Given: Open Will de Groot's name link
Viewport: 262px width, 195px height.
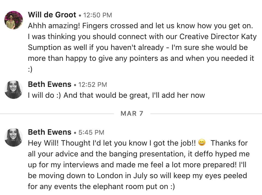Looking at the screenshot, I should click(x=52, y=15).
